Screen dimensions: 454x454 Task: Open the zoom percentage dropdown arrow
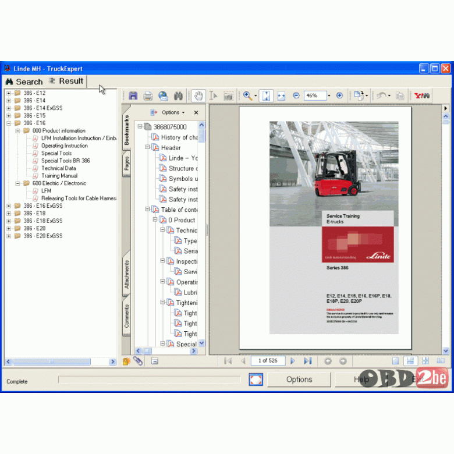tap(329, 95)
